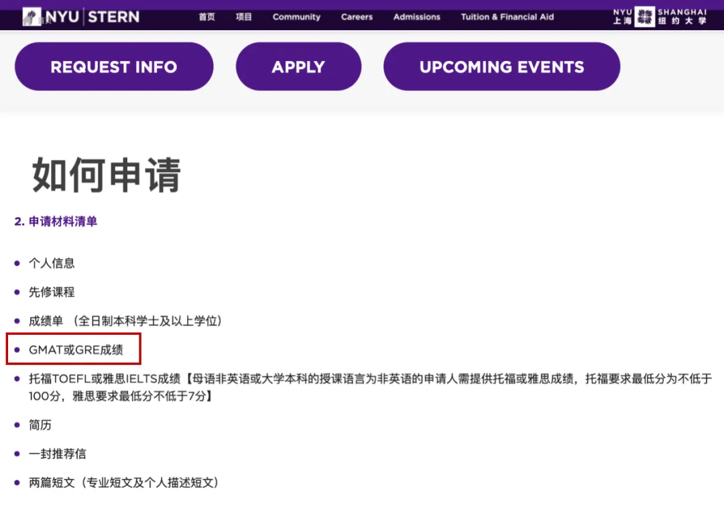Go to the 首页 nav item
The width and height of the screenshot is (724, 505).
tap(207, 17)
